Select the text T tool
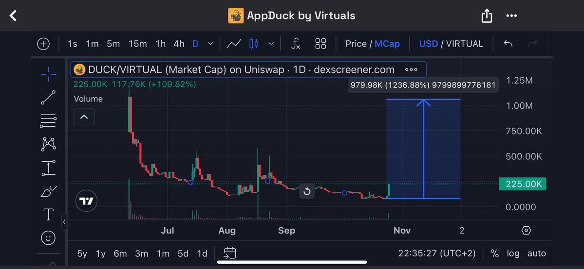This screenshot has width=584, height=269. coord(48,215)
